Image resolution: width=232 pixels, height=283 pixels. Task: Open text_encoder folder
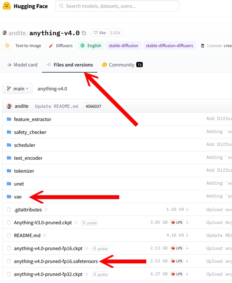coord(28,158)
